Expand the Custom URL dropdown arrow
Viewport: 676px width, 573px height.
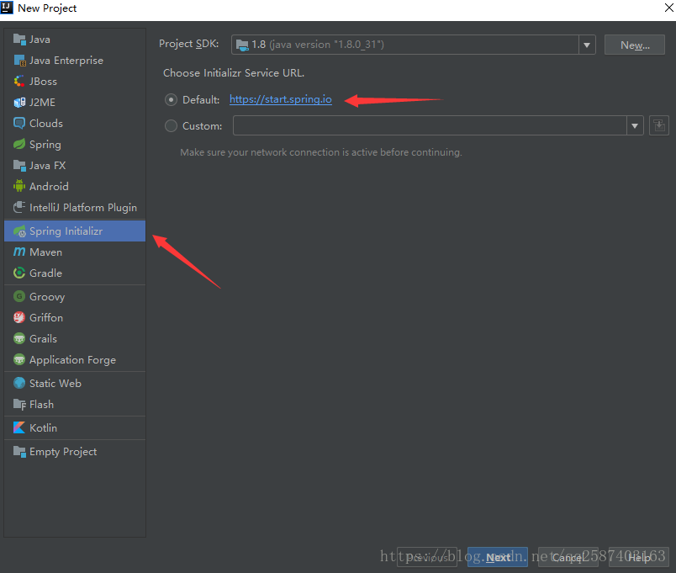pos(635,125)
